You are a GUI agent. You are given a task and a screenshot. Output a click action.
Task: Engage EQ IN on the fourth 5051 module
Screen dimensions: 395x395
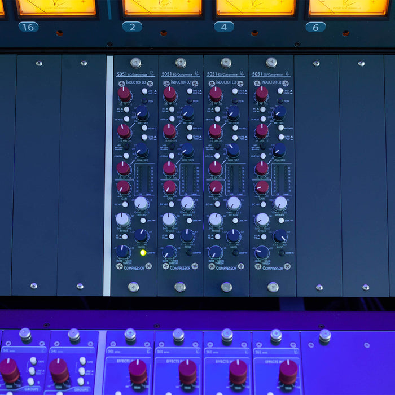point(280,101)
